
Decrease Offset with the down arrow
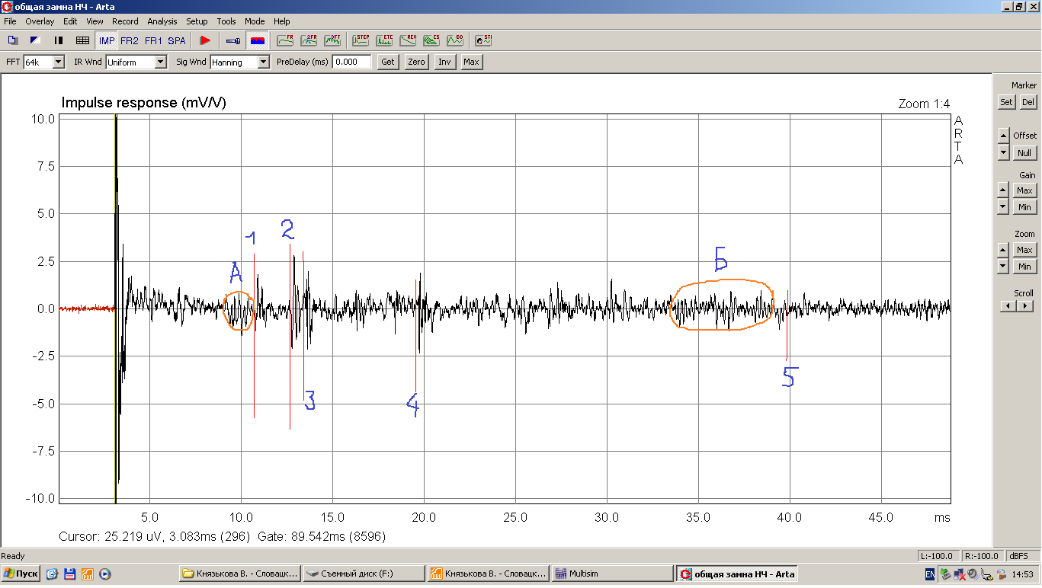[x=1003, y=153]
